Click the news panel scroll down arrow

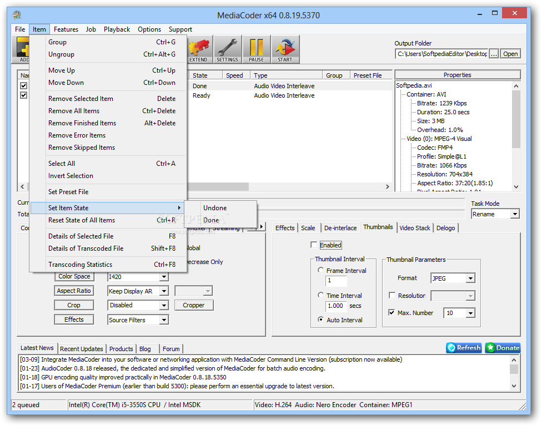(514, 386)
